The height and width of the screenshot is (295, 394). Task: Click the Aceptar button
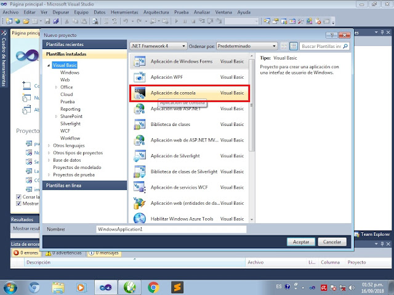[x=301, y=242]
